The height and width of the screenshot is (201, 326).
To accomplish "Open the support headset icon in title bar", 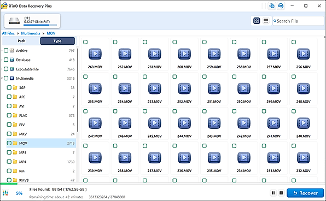I will (281, 6).
